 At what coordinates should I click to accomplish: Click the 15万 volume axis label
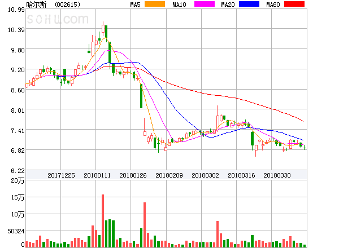pyautogui.click(x=18, y=197)
